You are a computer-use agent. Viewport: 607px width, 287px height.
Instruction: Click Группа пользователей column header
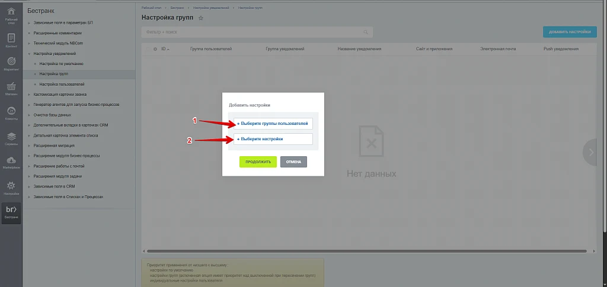tap(211, 49)
